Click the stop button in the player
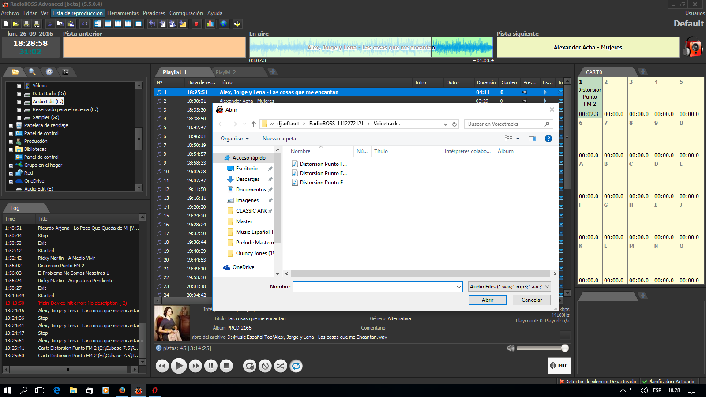Viewport: 706px width, 397px height. [226, 366]
